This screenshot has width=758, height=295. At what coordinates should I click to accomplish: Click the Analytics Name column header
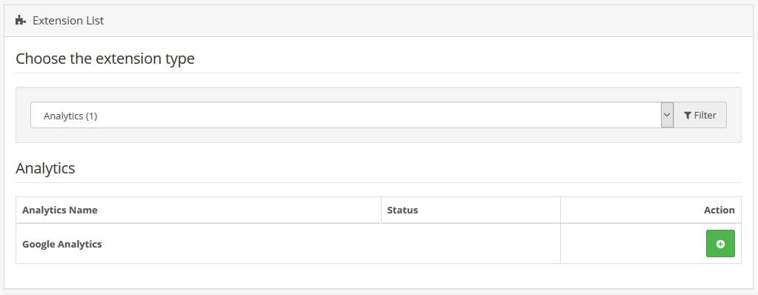pyautogui.click(x=60, y=210)
